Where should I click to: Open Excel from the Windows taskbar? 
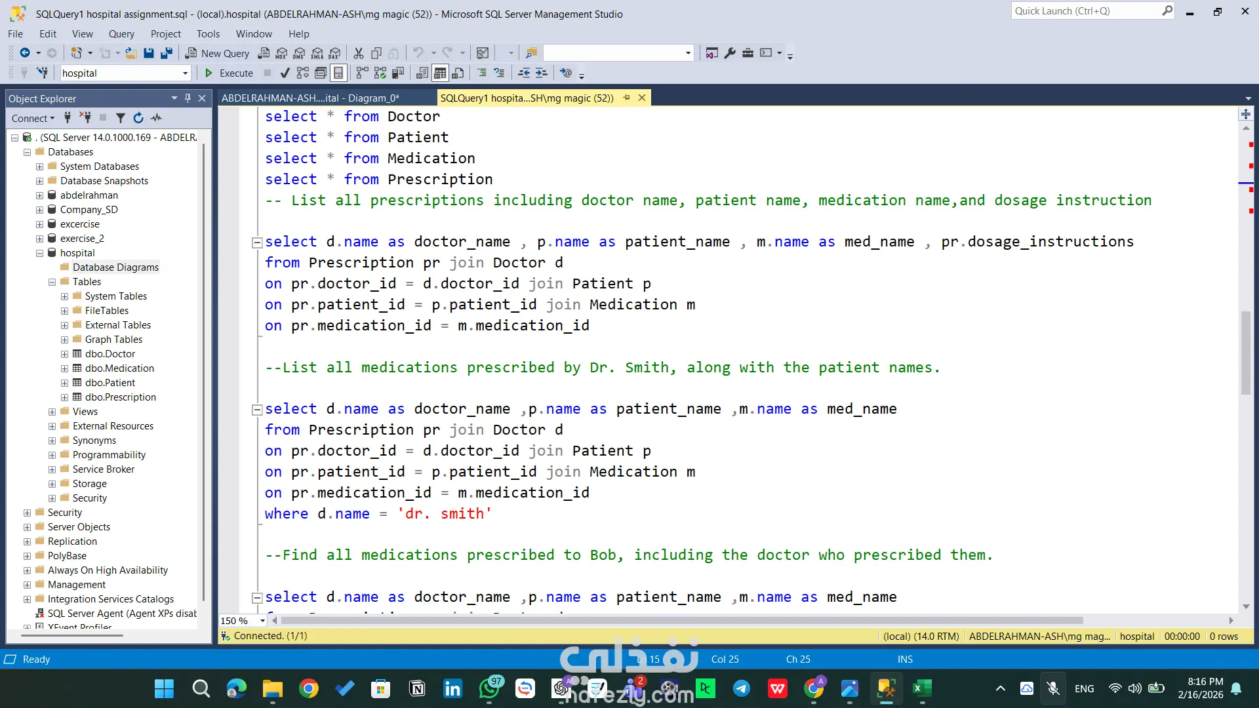[921, 688]
